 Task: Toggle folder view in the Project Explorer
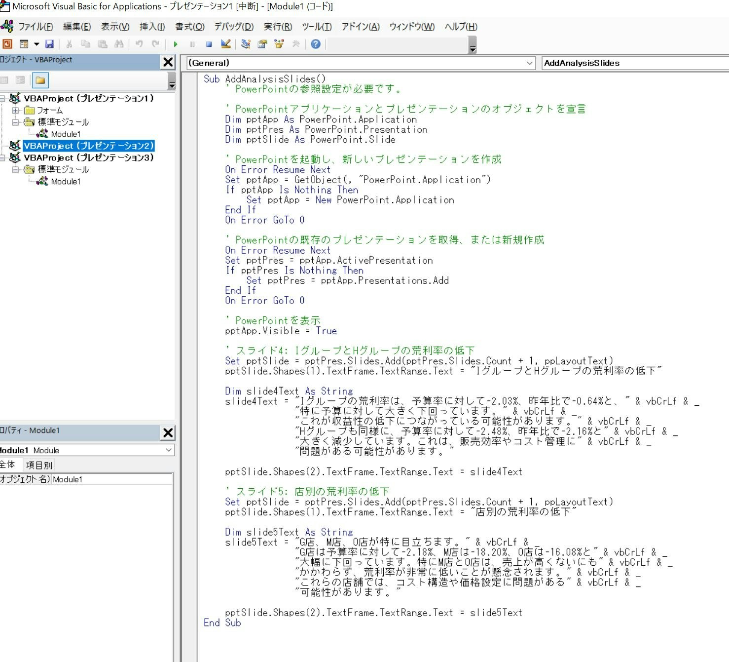click(x=40, y=80)
